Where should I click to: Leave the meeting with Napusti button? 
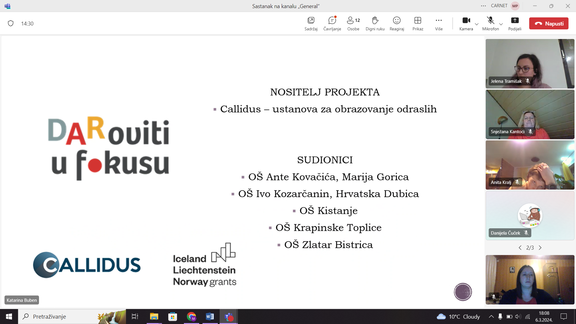click(549, 23)
